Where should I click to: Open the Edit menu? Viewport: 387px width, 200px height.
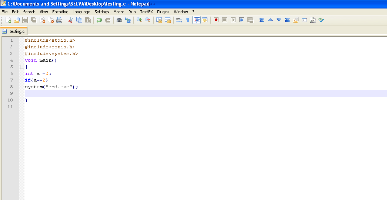(15, 12)
